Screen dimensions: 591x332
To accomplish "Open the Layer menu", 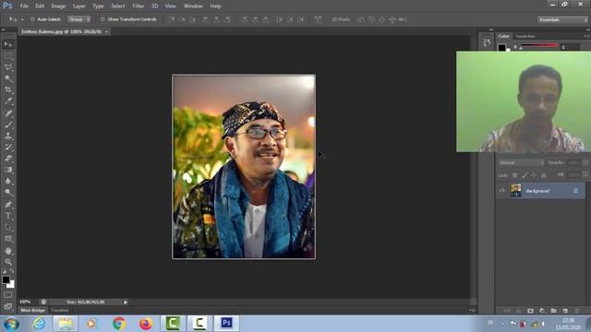I will pyautogui.click(x=79, y=6).
